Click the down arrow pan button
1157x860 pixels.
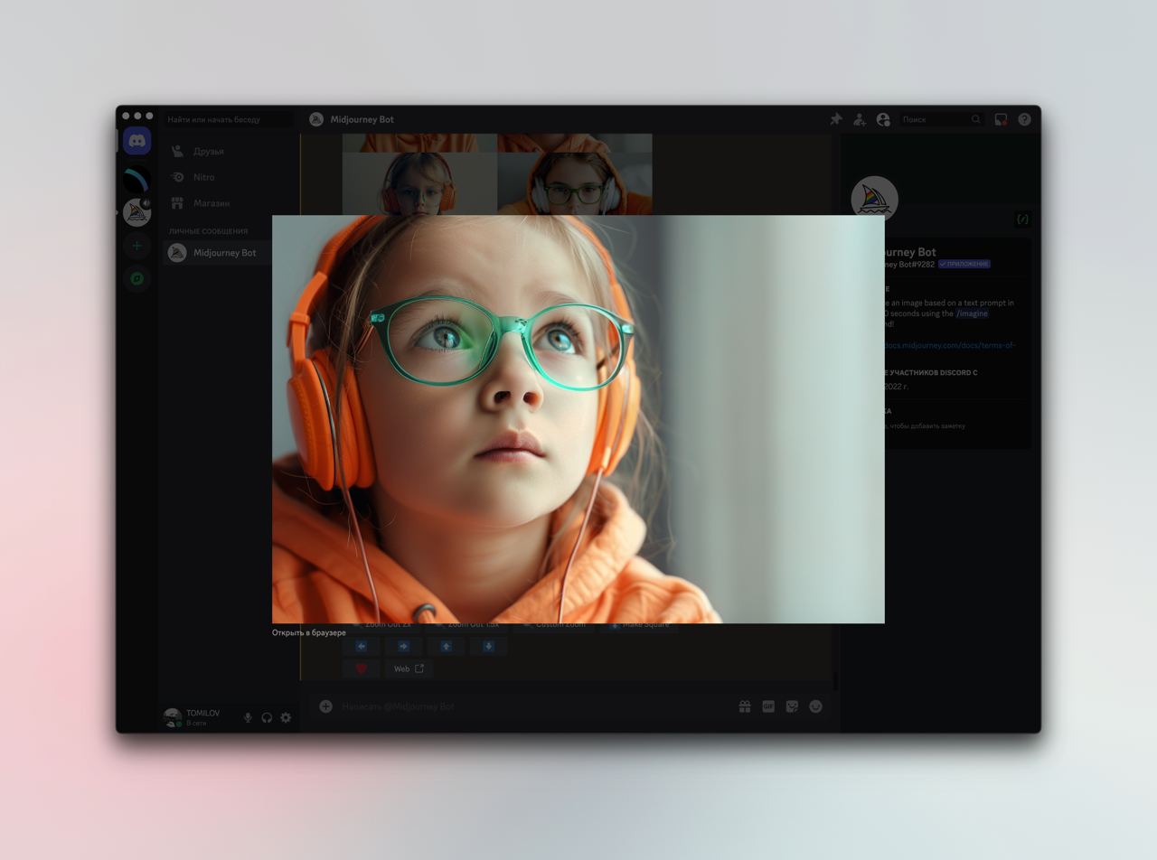pyautogui.click(x=488, y=646)
